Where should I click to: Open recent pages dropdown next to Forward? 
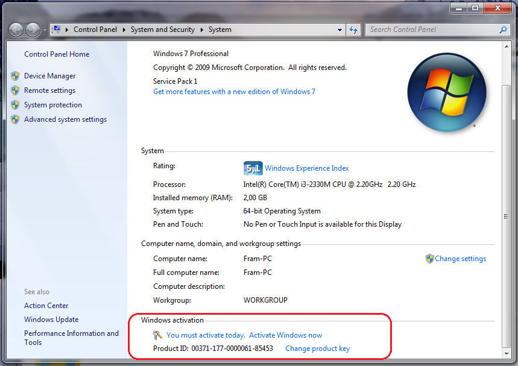coord(45,30)
